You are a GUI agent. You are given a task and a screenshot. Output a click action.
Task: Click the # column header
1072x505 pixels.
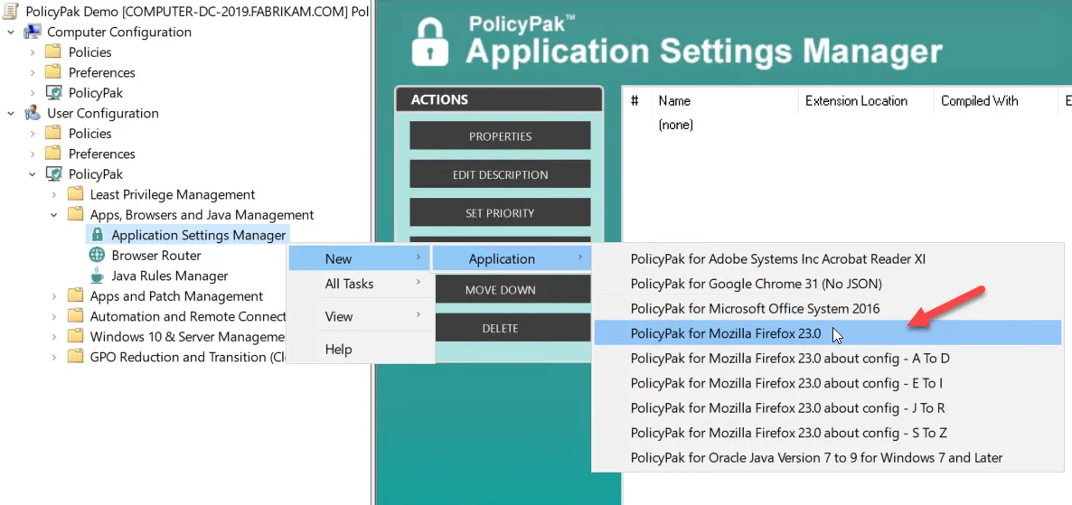coord(635,100)
